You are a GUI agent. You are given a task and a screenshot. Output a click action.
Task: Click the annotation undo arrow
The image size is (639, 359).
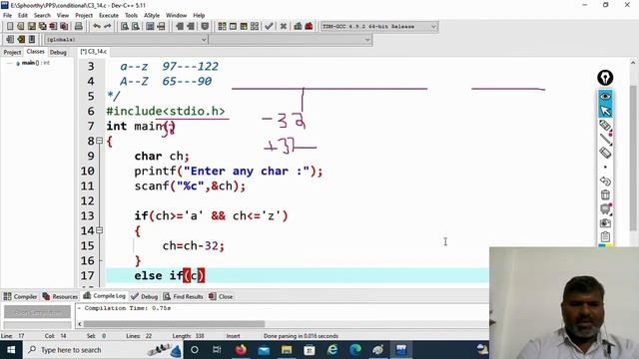tap(605, 180)
